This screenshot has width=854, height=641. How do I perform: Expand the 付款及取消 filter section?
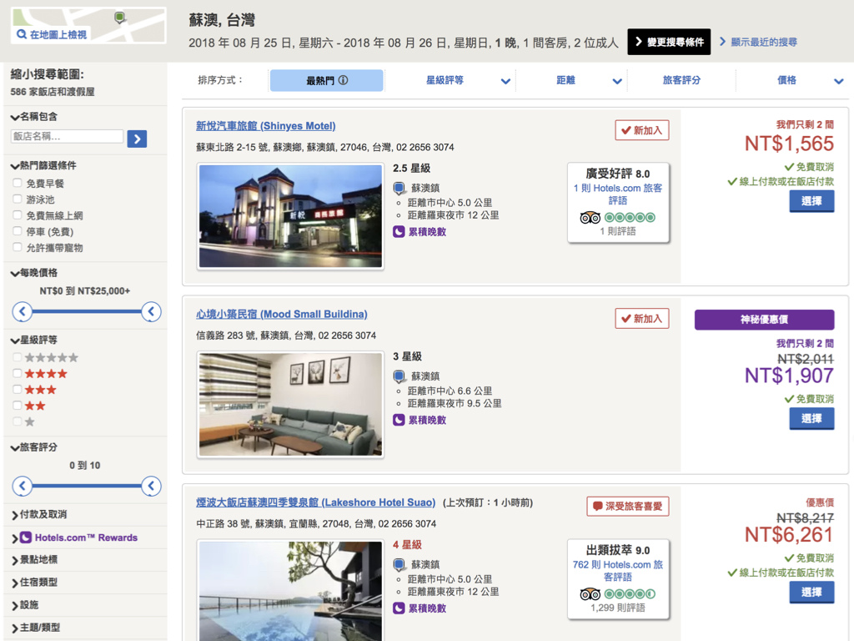(39, 514)
